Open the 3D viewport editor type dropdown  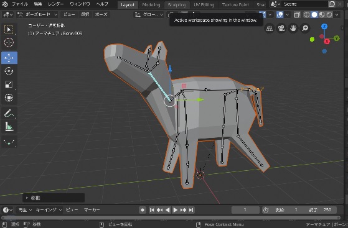[x=7, y=15]
